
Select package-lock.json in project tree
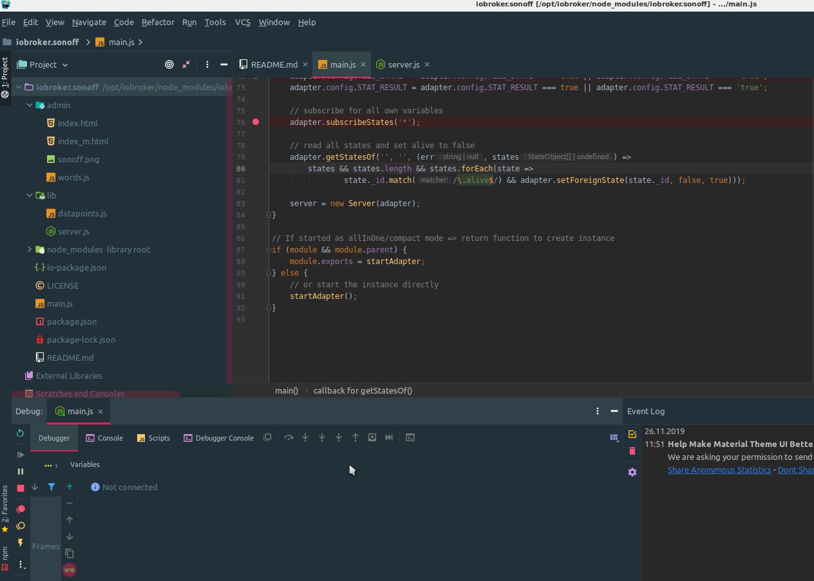75,339
